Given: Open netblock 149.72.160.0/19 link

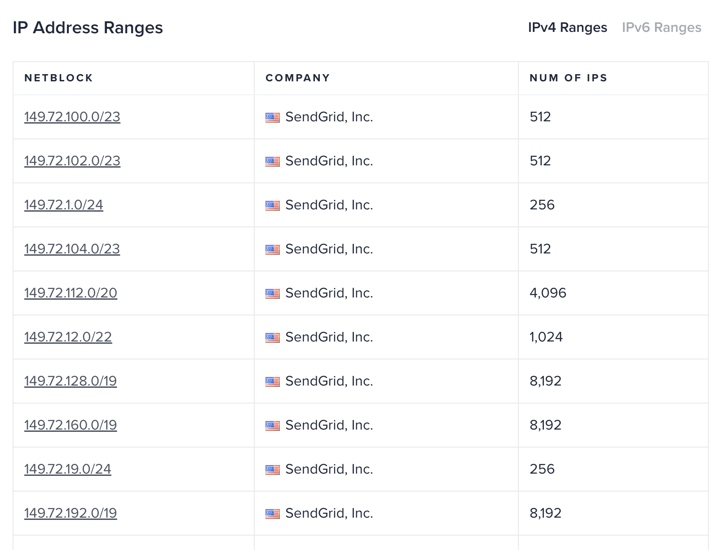Looking at the screenshot, I should [71, 425].
